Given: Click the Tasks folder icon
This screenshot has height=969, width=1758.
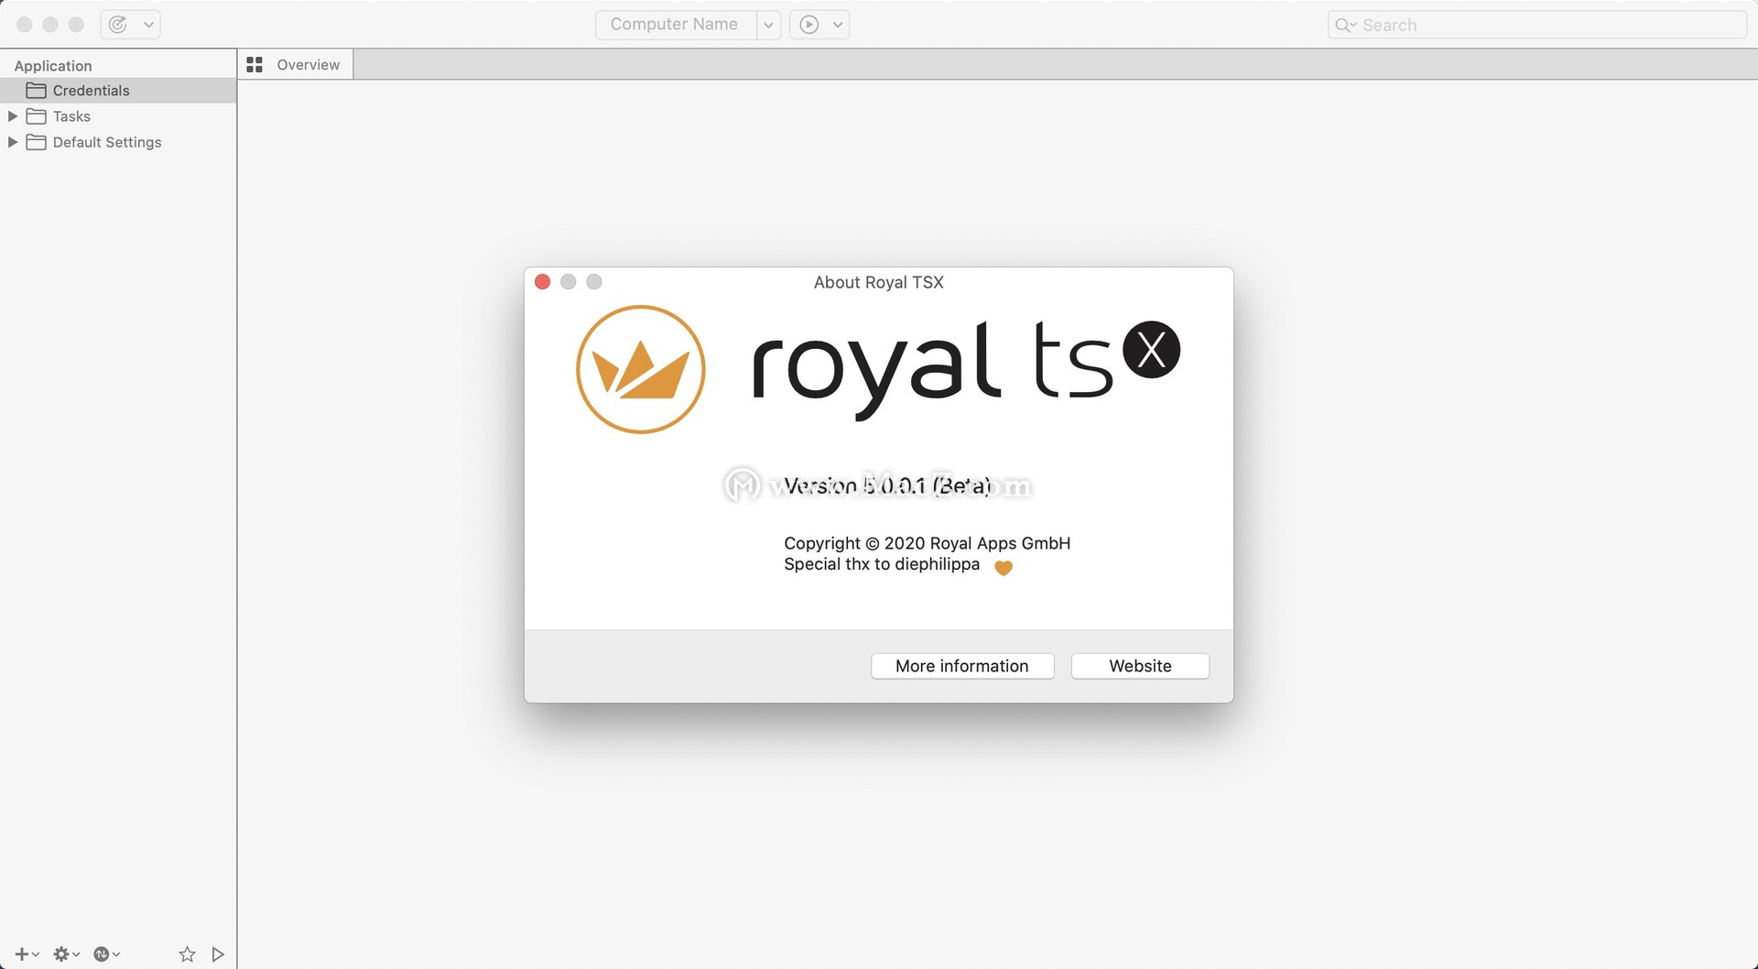Looking at the screenshot, I should (36, 116).
